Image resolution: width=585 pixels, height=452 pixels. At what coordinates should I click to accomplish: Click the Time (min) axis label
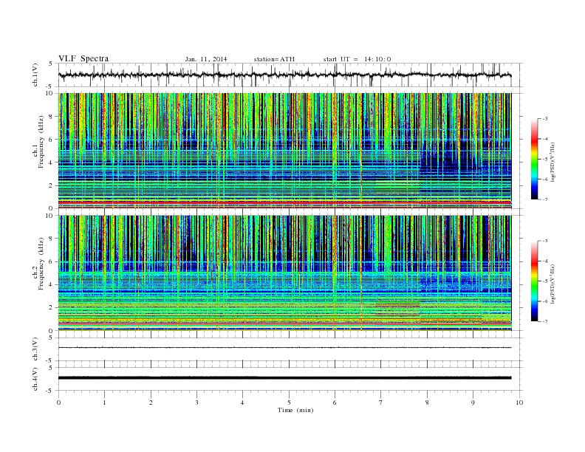pyautogui.click(x=295, y=410)
